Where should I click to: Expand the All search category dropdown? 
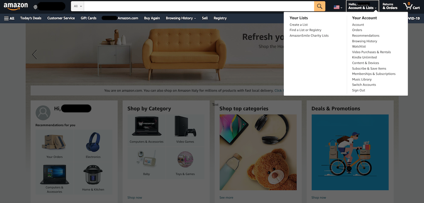[77, 6]
